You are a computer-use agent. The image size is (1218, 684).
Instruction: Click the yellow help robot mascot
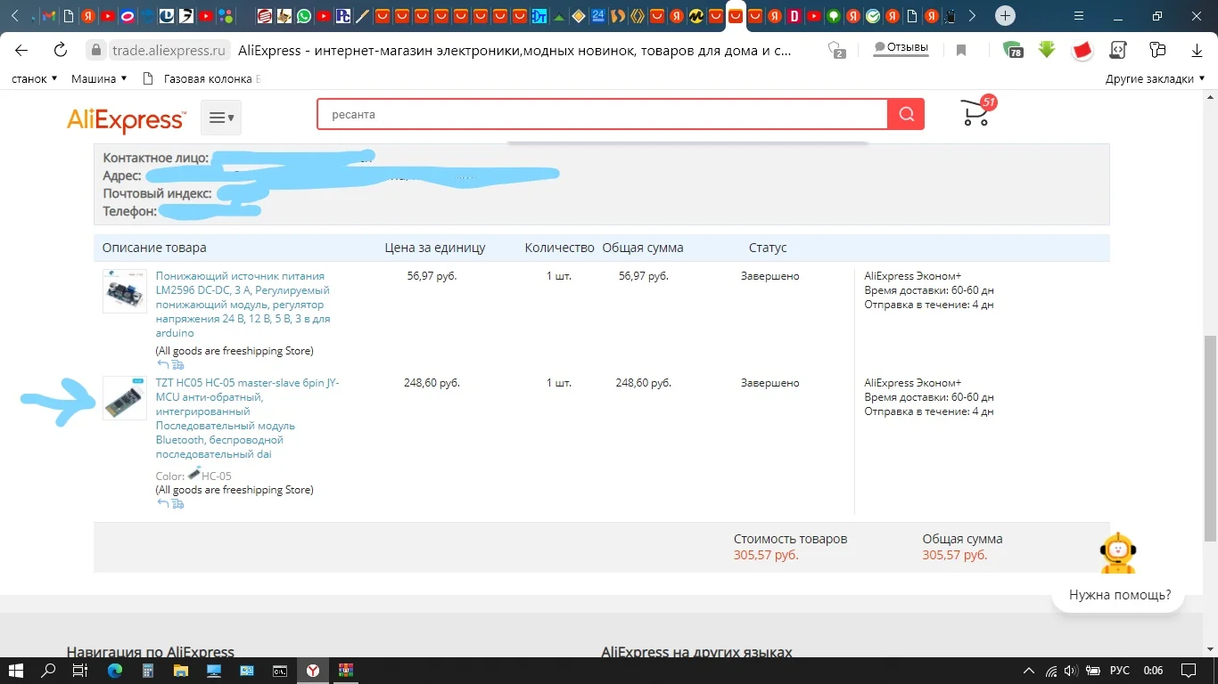1117,555
